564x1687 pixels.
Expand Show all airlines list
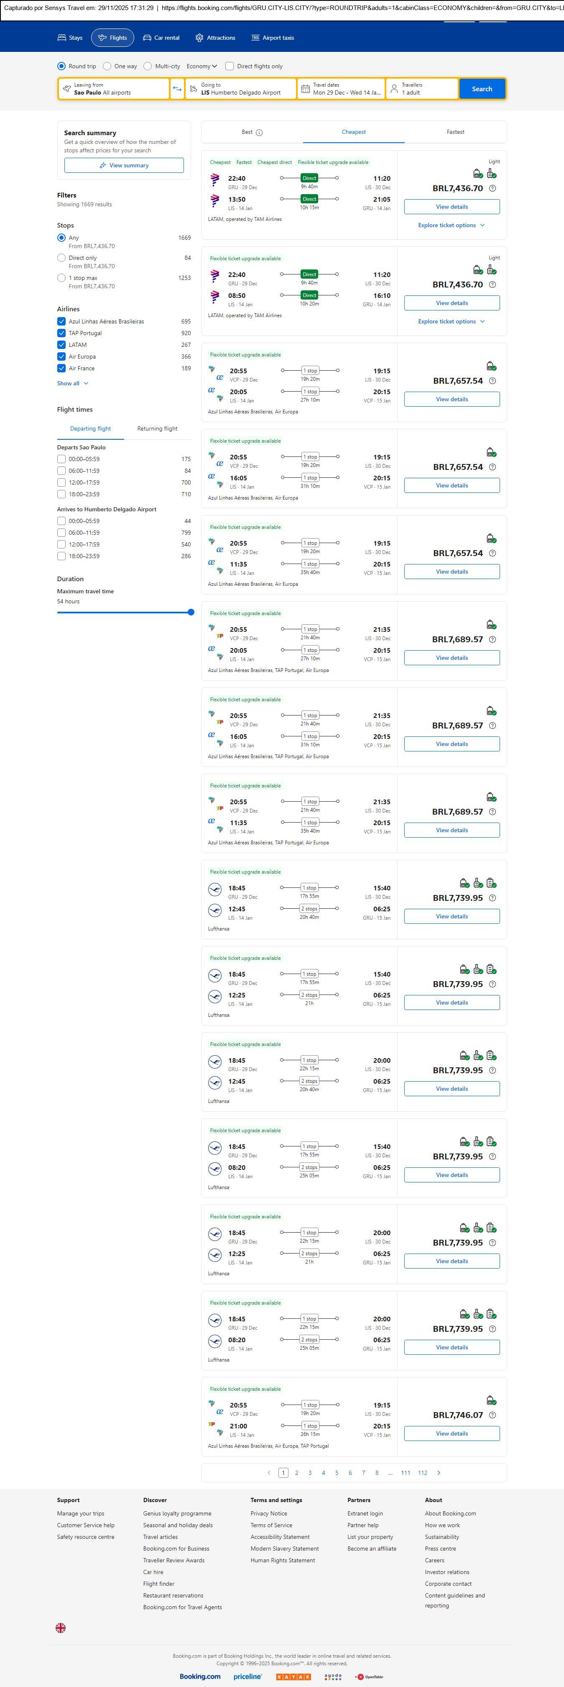(72, 384)
